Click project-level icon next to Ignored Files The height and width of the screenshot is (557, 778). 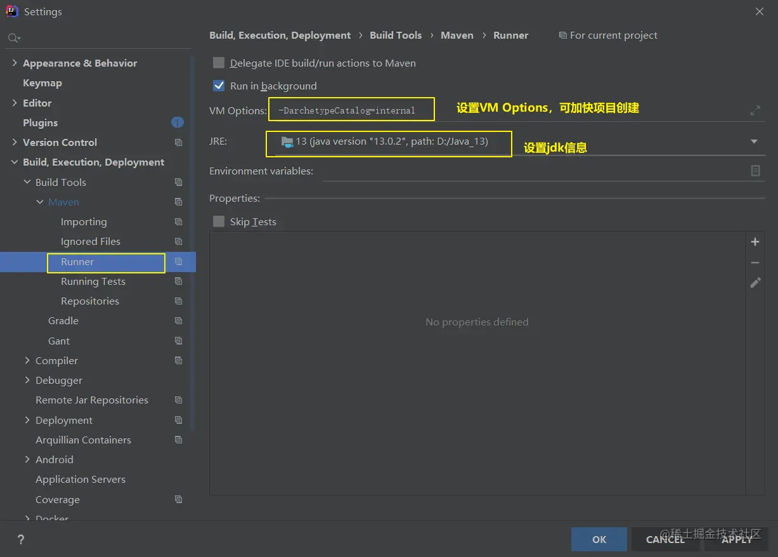tap(178, 242)
